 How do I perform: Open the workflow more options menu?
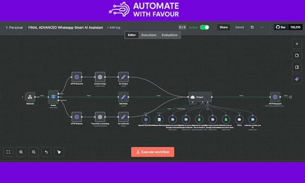tap(262, 27)
